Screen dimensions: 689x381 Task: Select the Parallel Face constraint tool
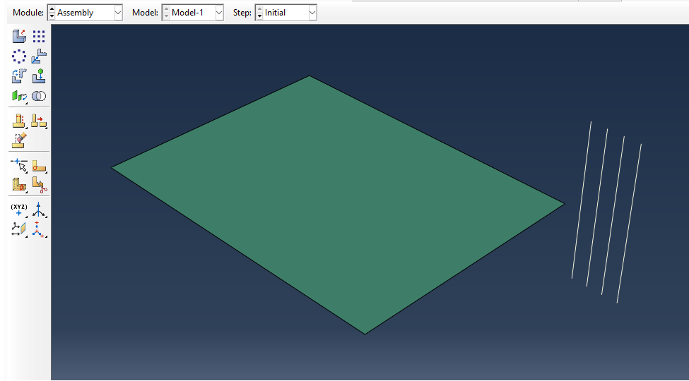[19, 96]
